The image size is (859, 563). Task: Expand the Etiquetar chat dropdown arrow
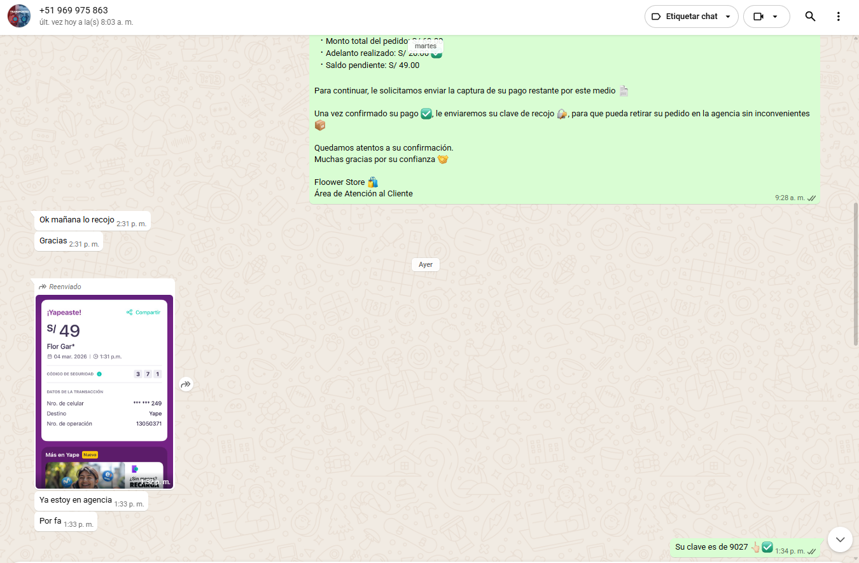728,17
